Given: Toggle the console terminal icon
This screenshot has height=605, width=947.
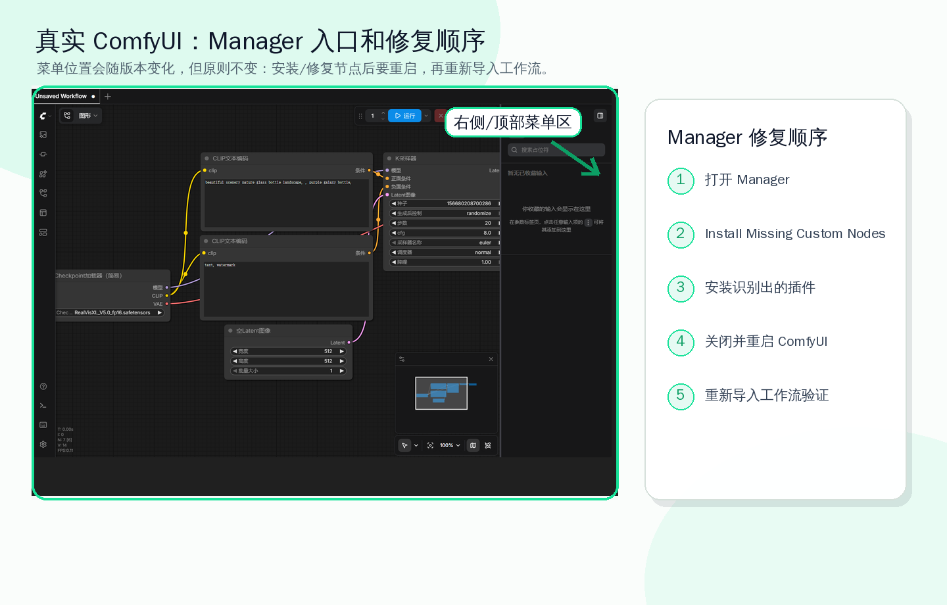Looking at the screenshot, I should (x=43, y=406).
